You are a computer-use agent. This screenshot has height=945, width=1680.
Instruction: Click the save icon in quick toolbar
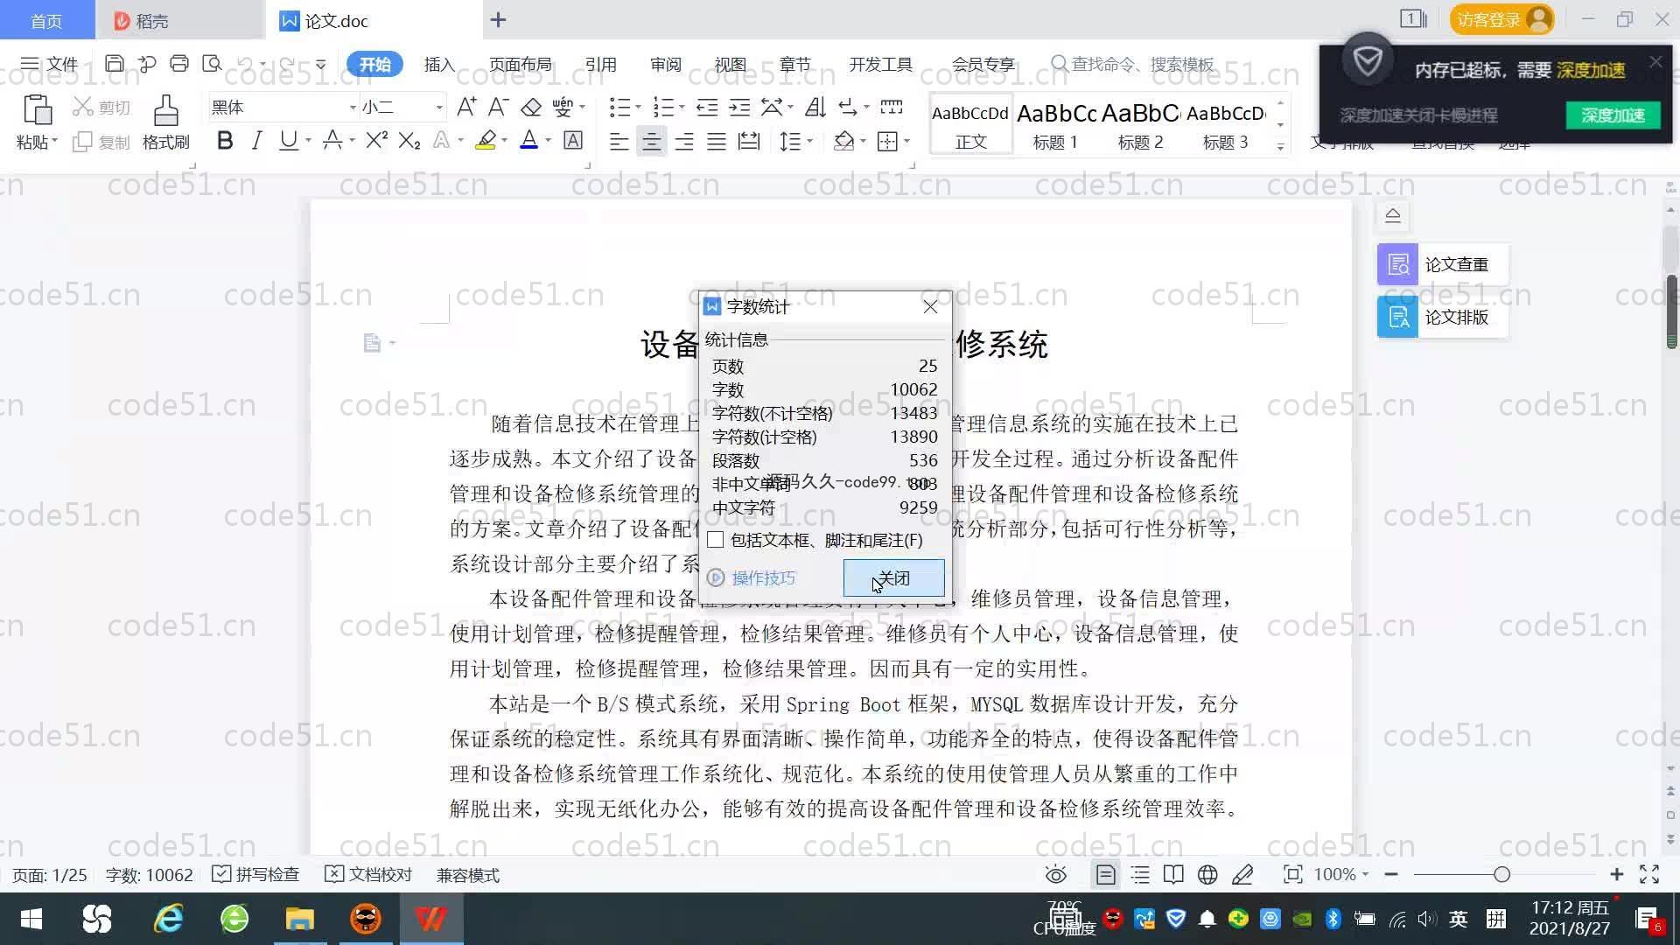coord(114,63)
